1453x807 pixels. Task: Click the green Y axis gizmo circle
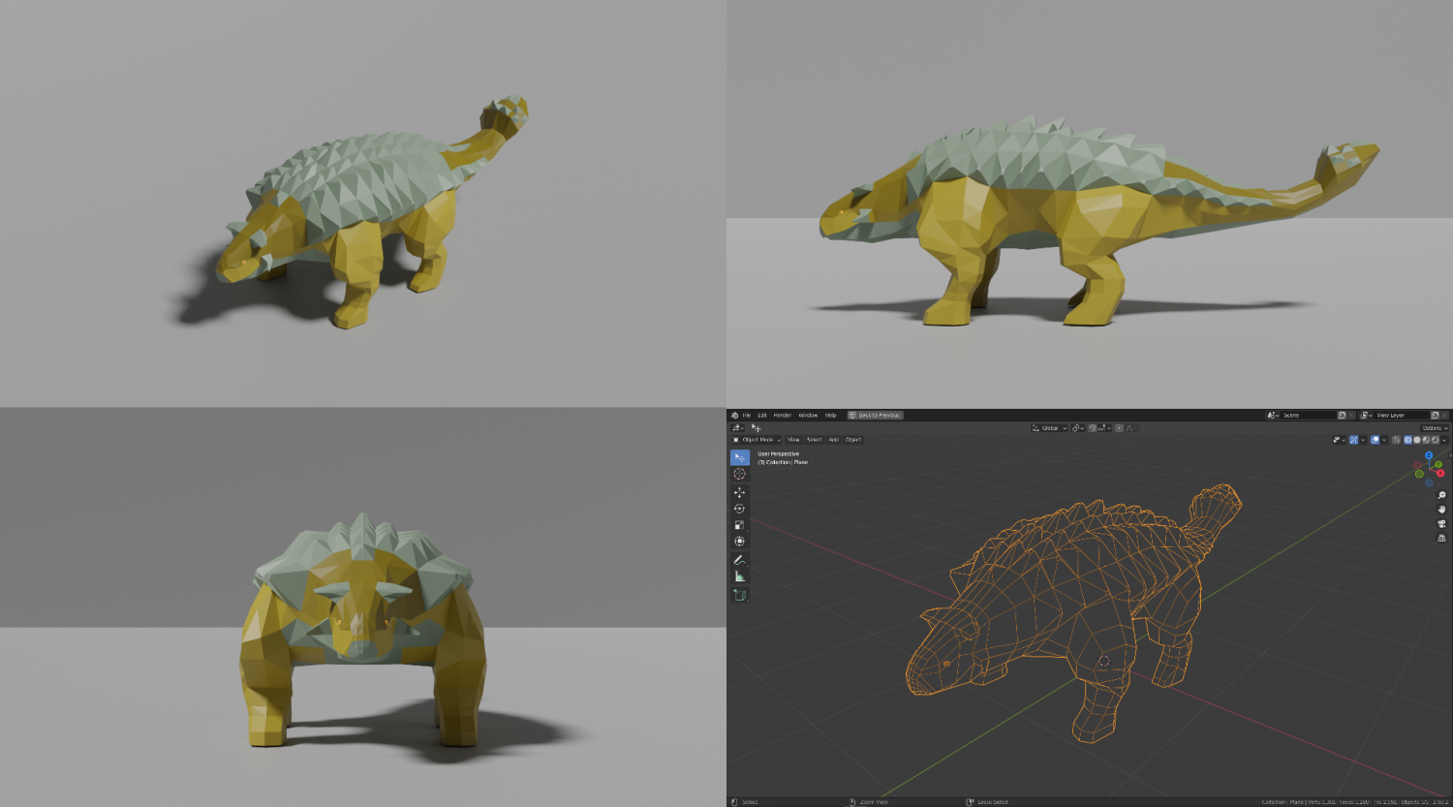1438,464
